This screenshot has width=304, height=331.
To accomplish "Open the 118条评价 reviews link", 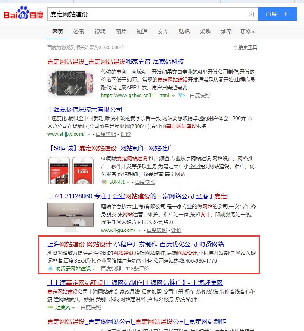I will (x=137, y=269).
